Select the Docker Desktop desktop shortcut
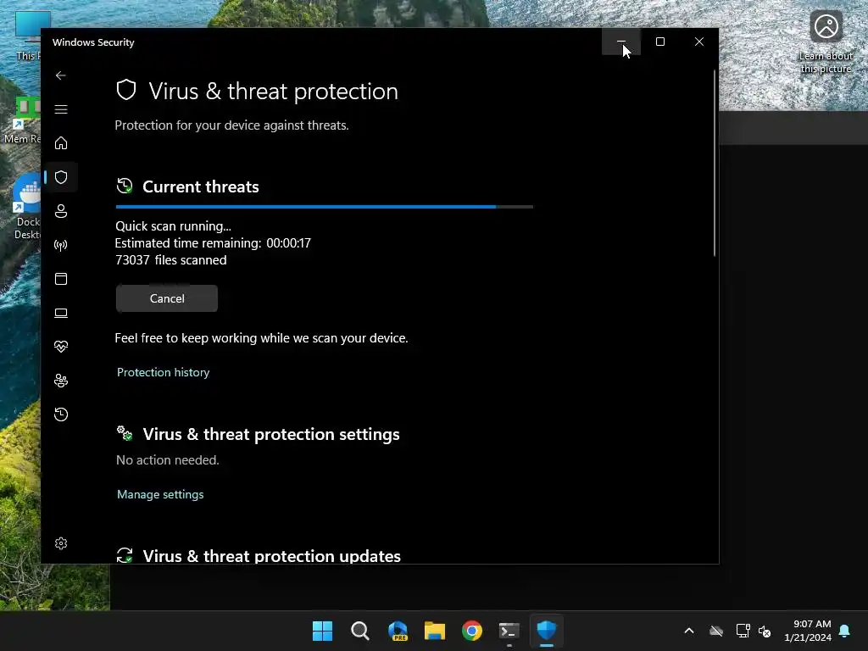This screenshot has height=651, width=868. 26,208
